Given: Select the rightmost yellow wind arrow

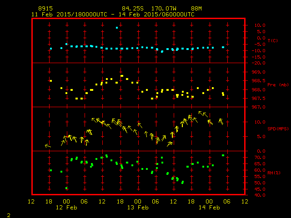Looking at the screenshot, I should point(221,121).
